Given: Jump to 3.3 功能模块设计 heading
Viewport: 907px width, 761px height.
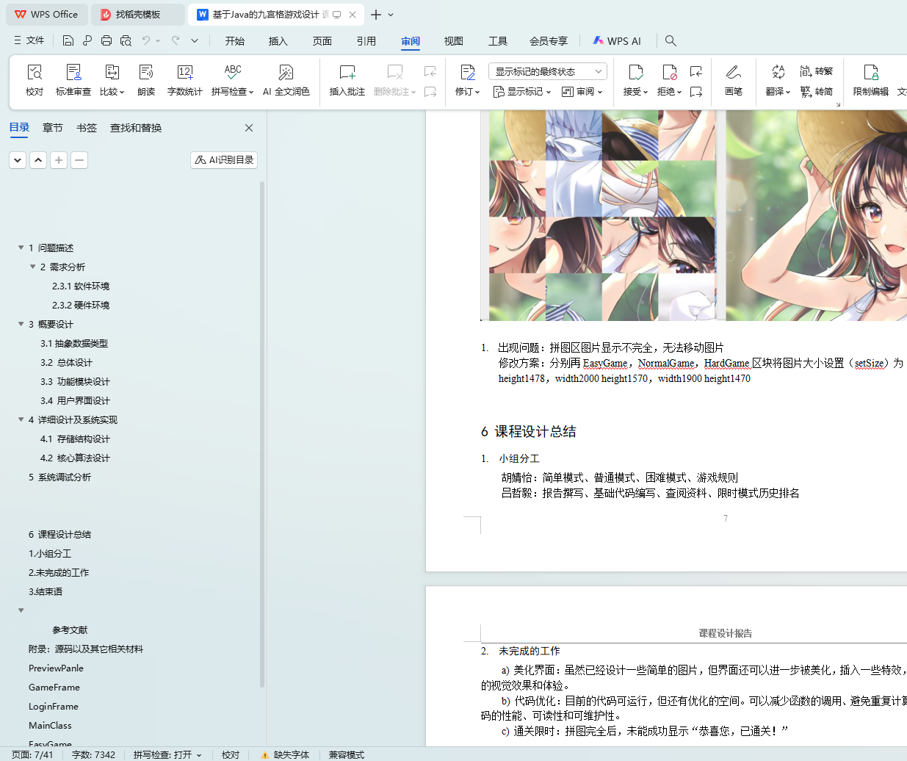Looking at the screenshot, I should pos(75,381).
